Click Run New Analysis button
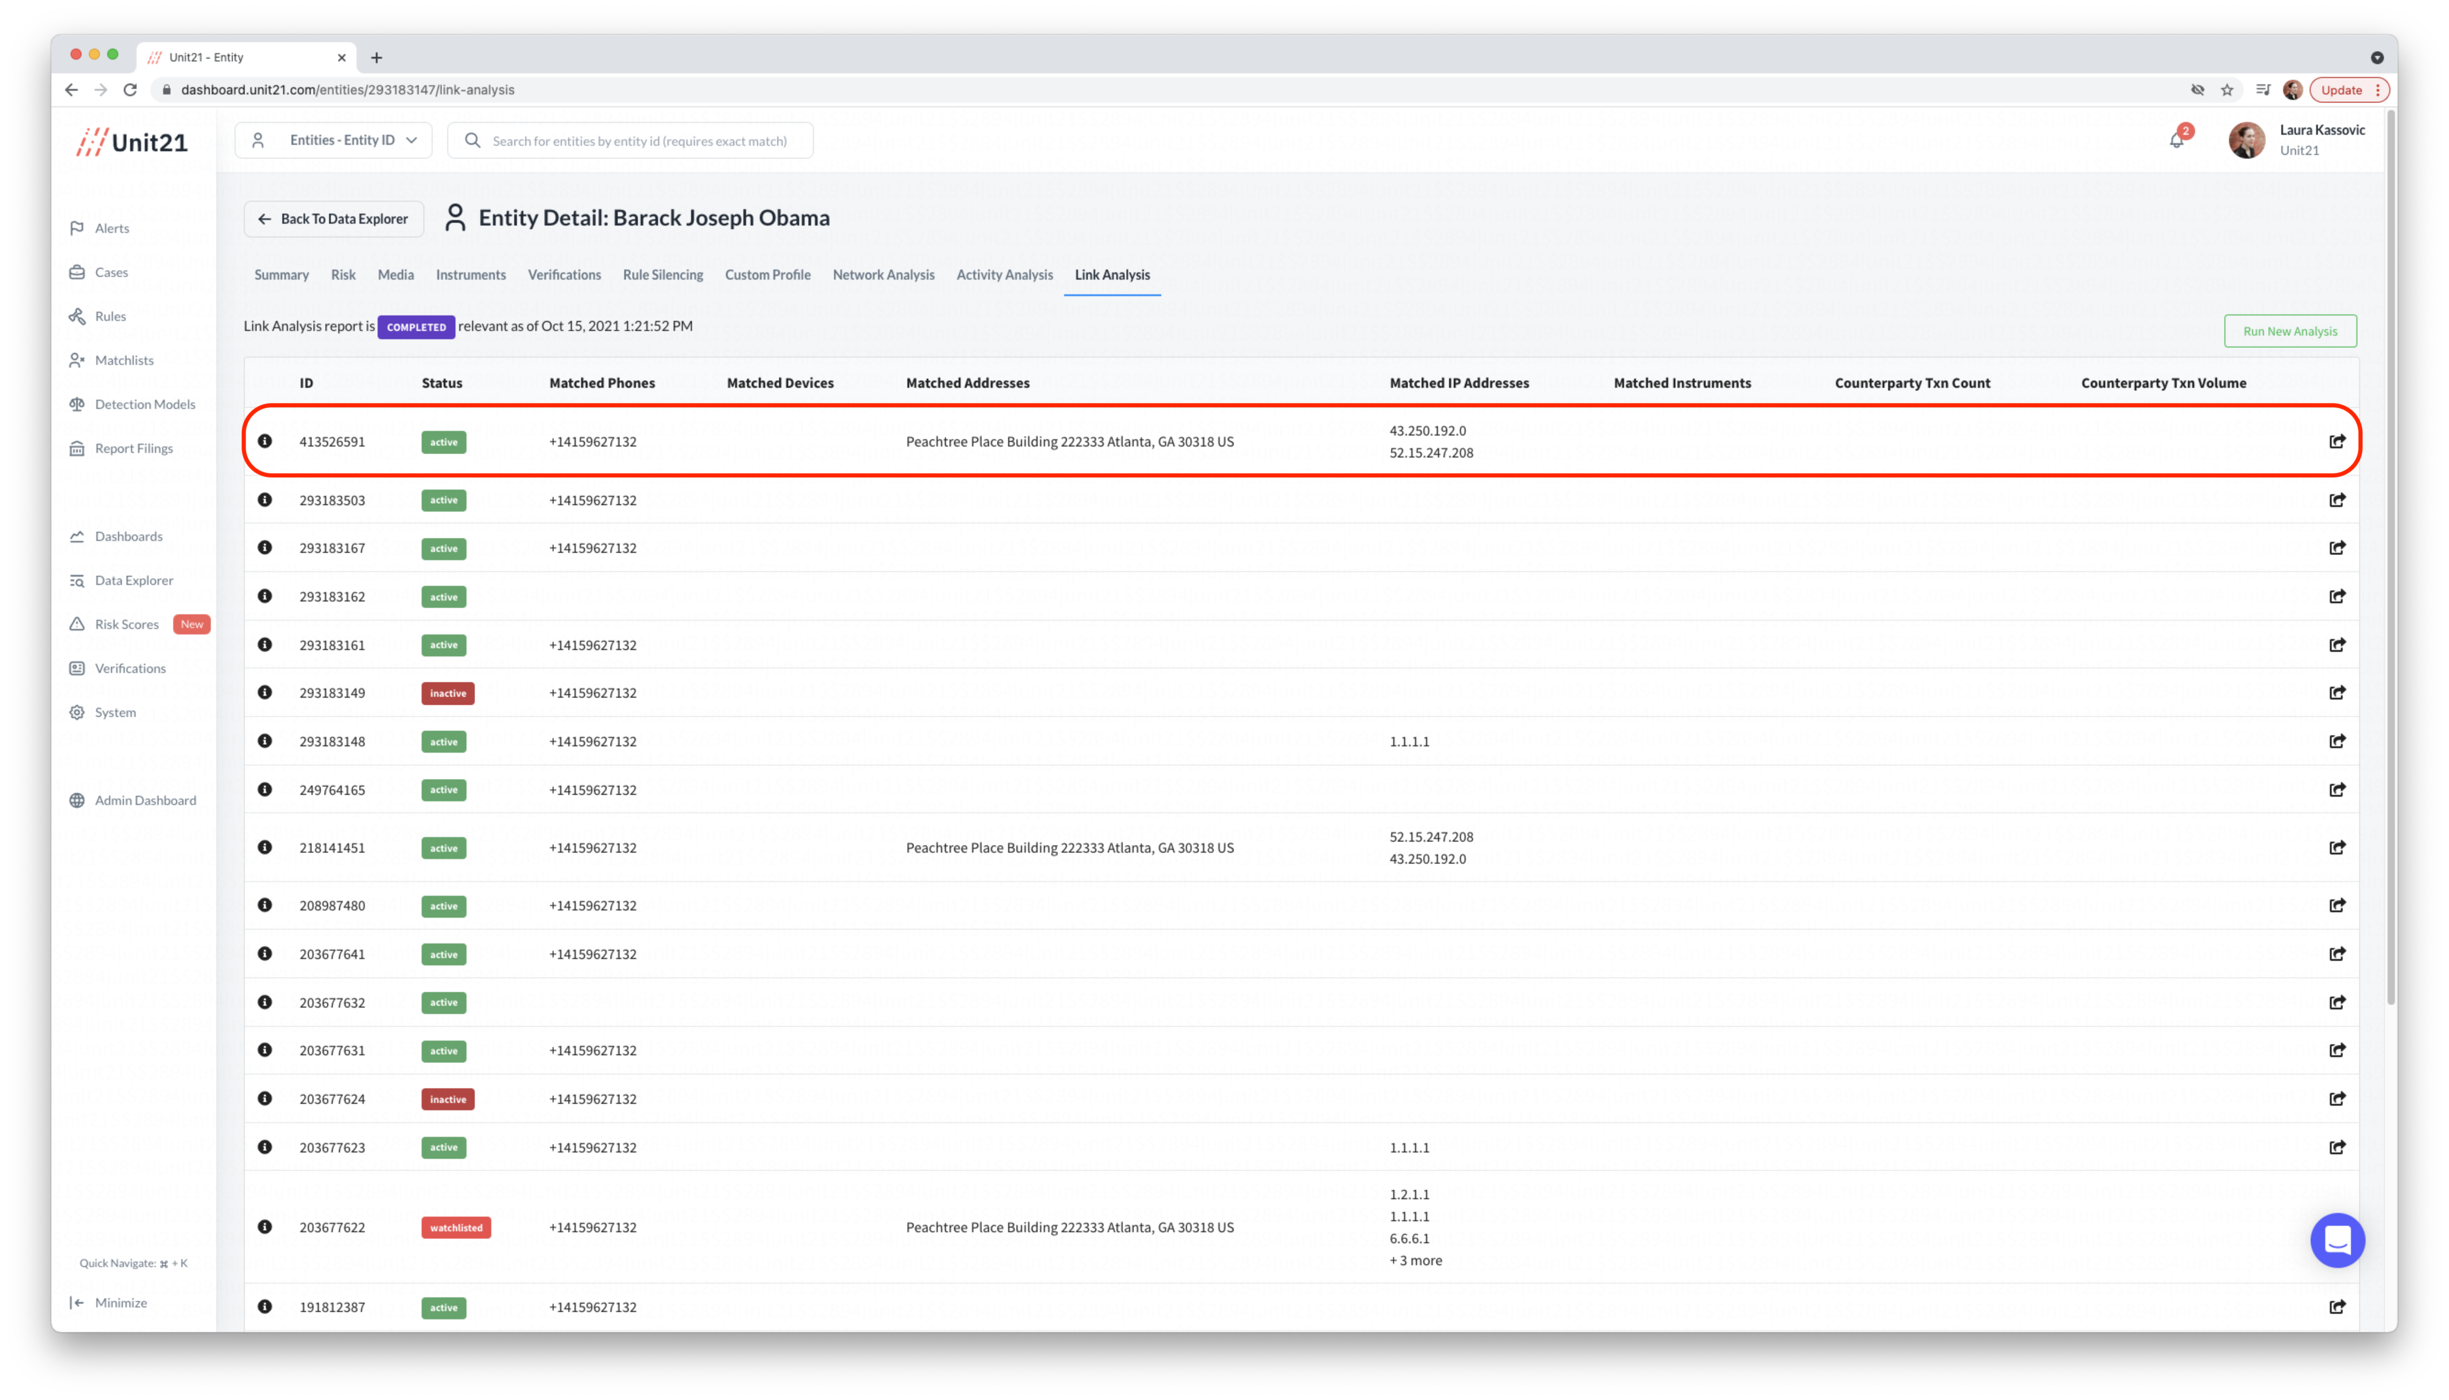 (2290, 331)
